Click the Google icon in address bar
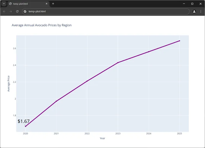 (25, 11)
